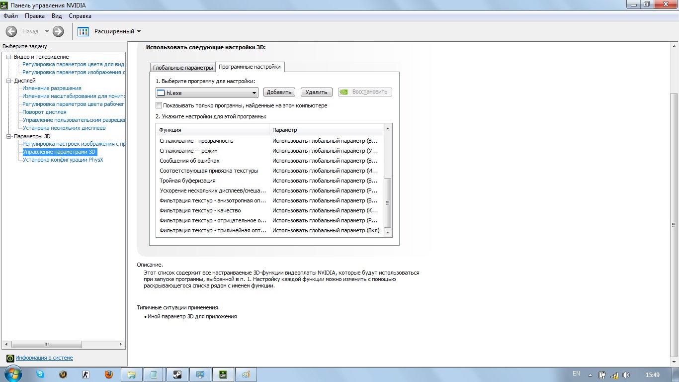Go back with the Назад arrow icon
The height and width of the screenshot is (382, 679).
click(x=11, y=31)
